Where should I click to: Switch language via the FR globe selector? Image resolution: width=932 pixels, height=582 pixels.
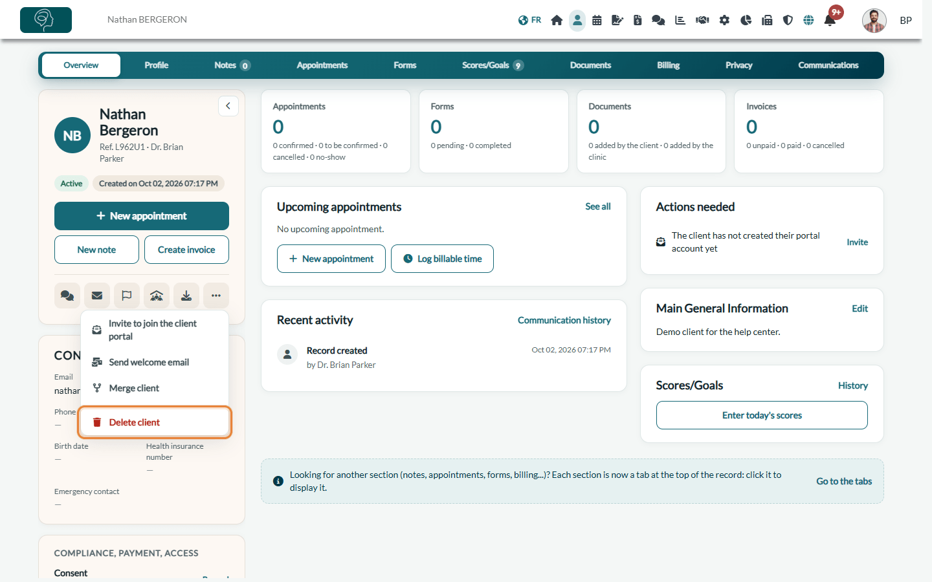click(529, 20)
